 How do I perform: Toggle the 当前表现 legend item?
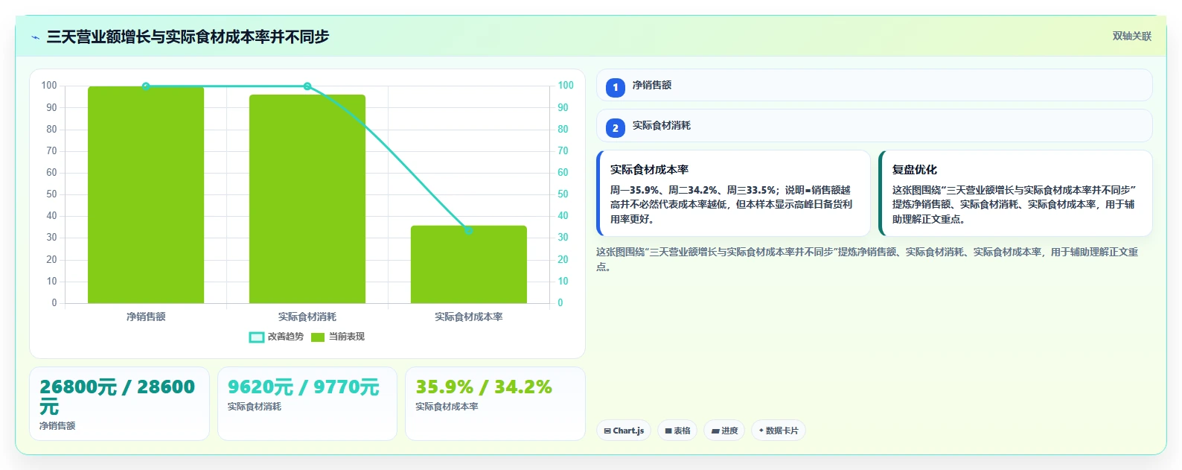pos(338,337)
